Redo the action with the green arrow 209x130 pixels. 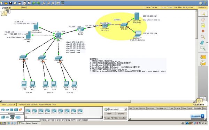click(x=38, y=3)
